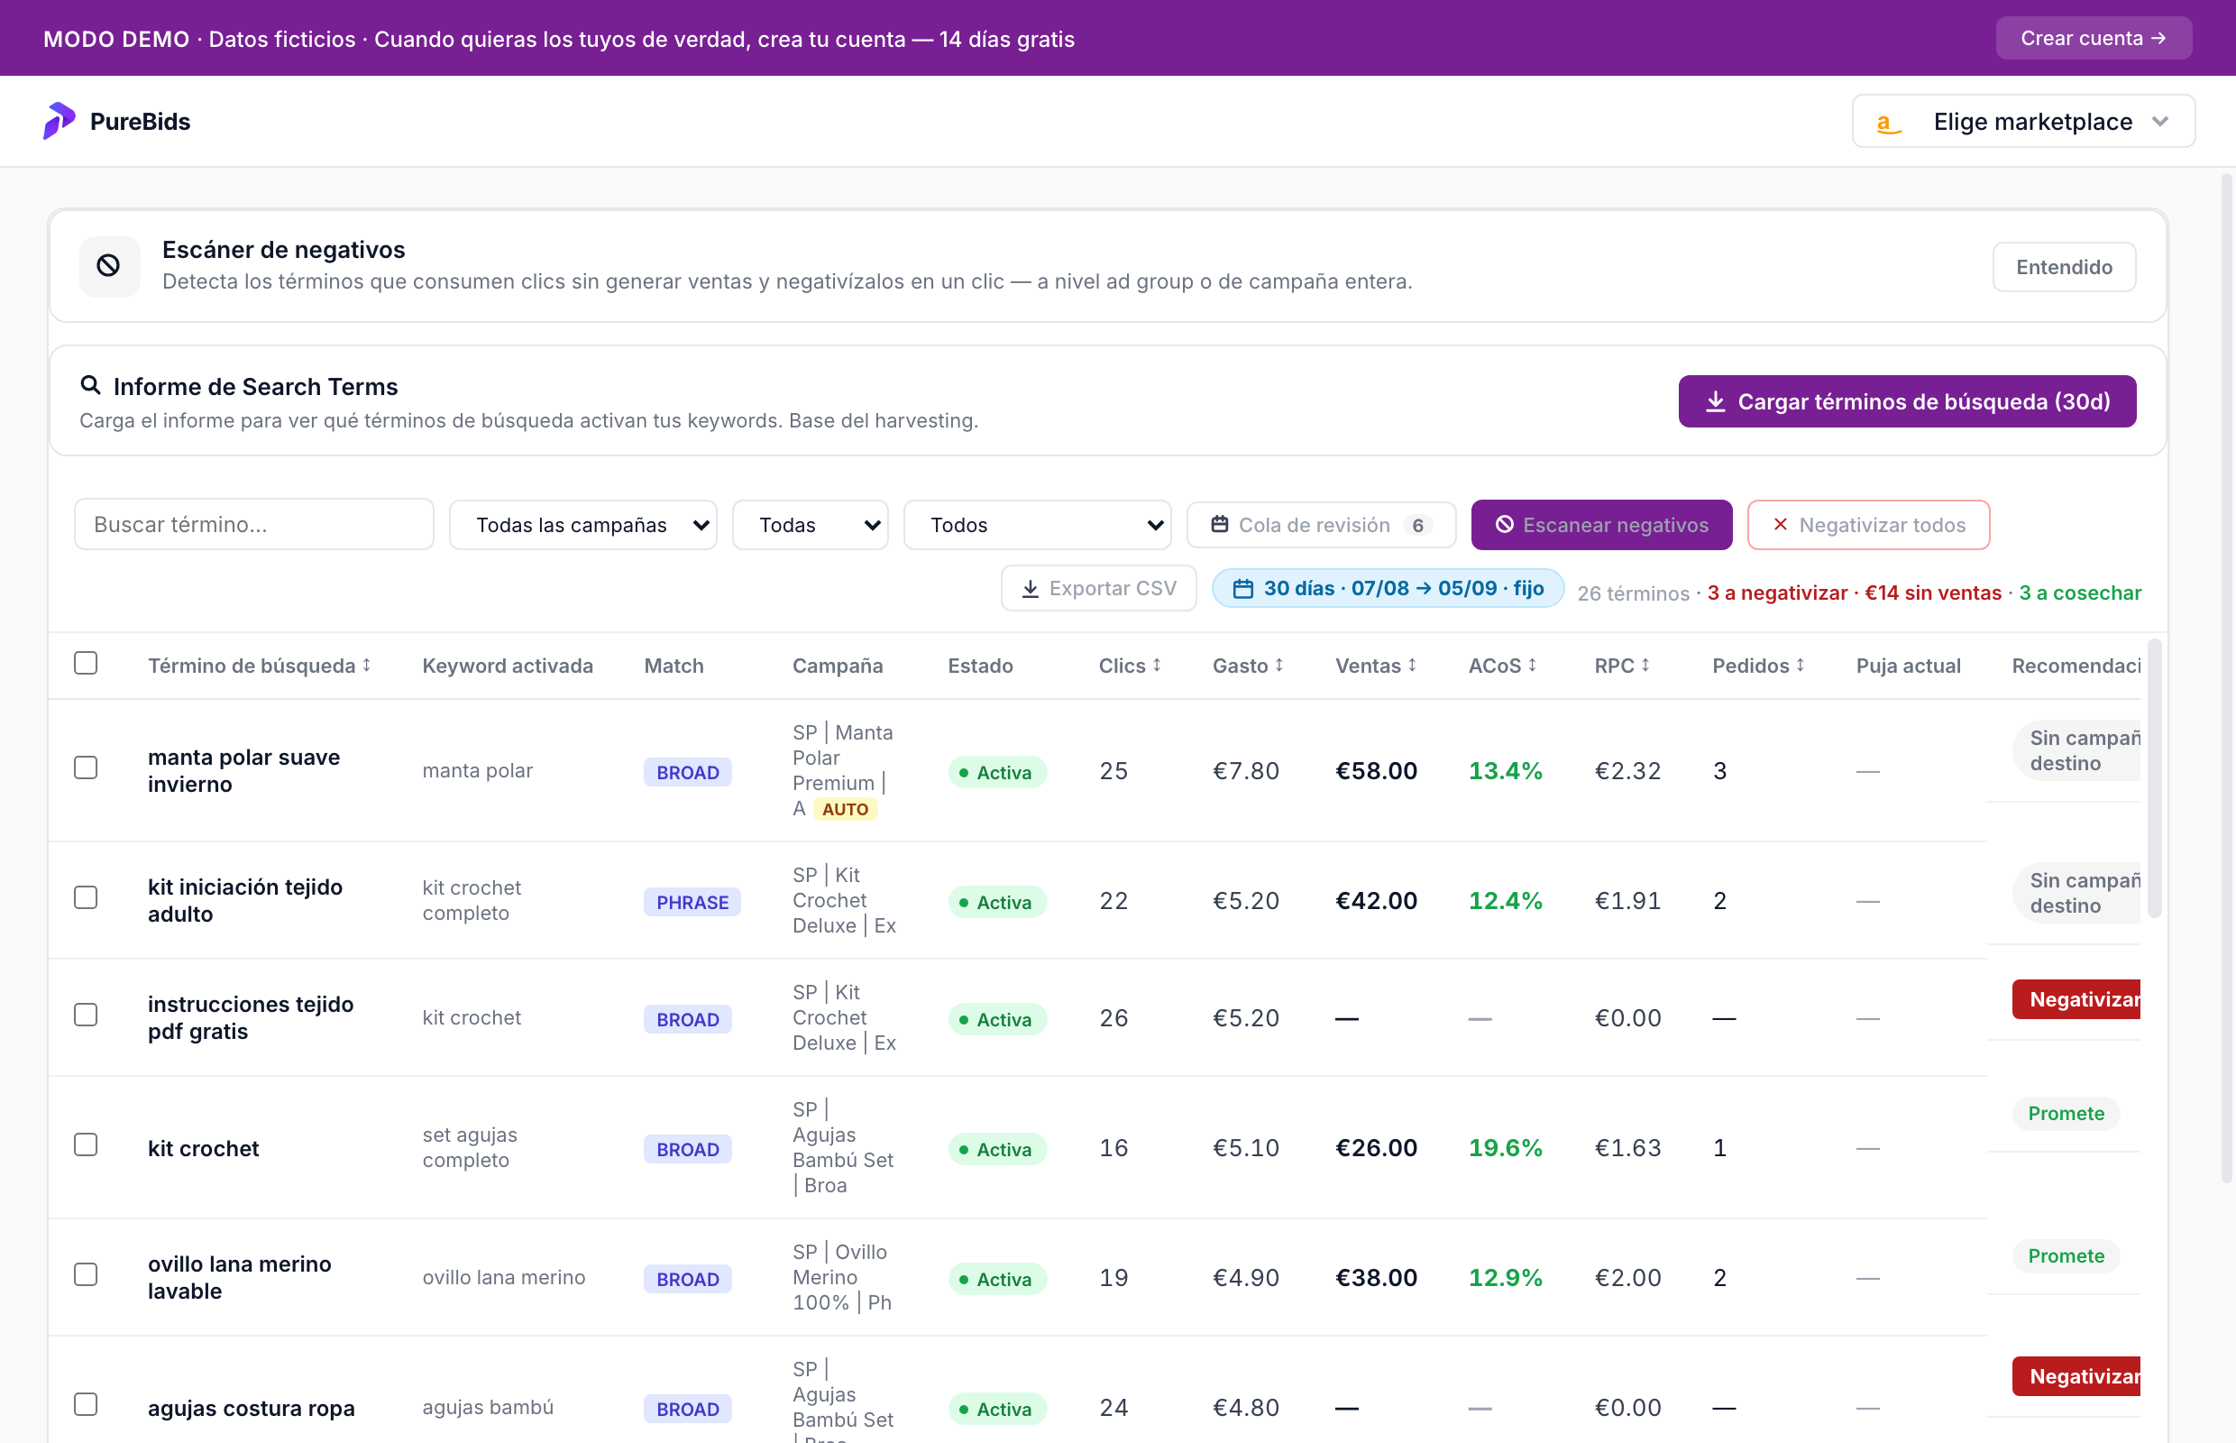
Task: Sort by RPC arrow icon
Action: pos(1645,665)
